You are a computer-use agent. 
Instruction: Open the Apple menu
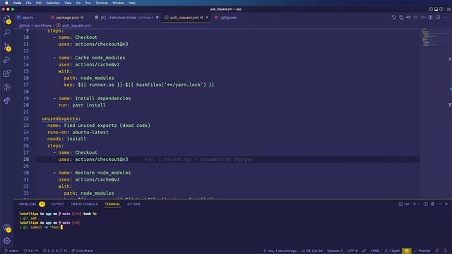(x=6, y=3)
